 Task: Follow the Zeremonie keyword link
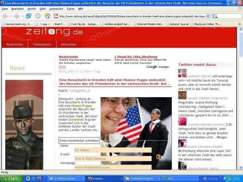point(76,120)
